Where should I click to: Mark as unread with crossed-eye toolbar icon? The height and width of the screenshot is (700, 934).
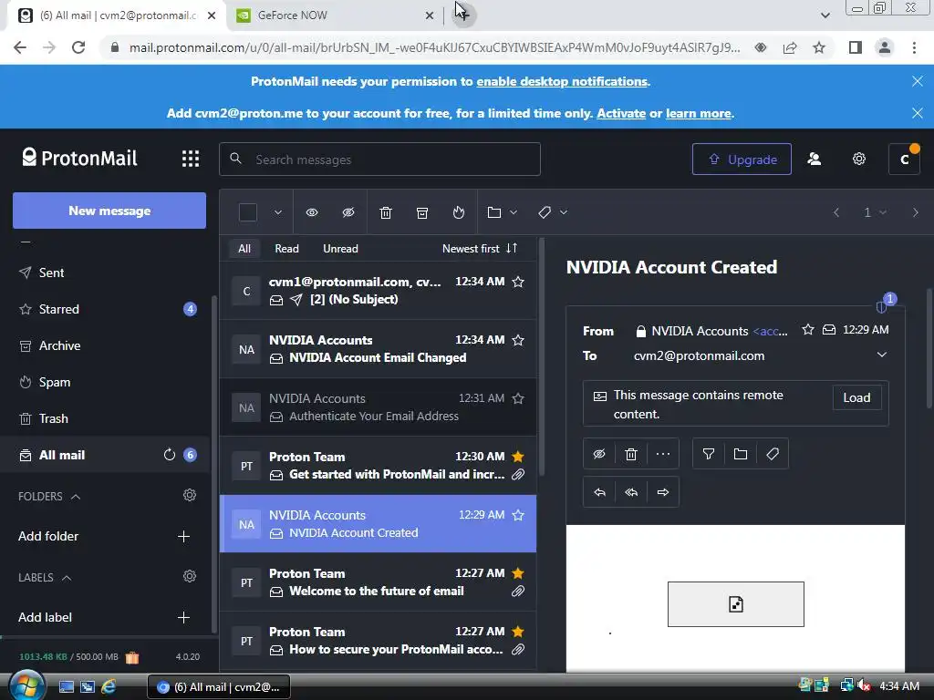348,212
